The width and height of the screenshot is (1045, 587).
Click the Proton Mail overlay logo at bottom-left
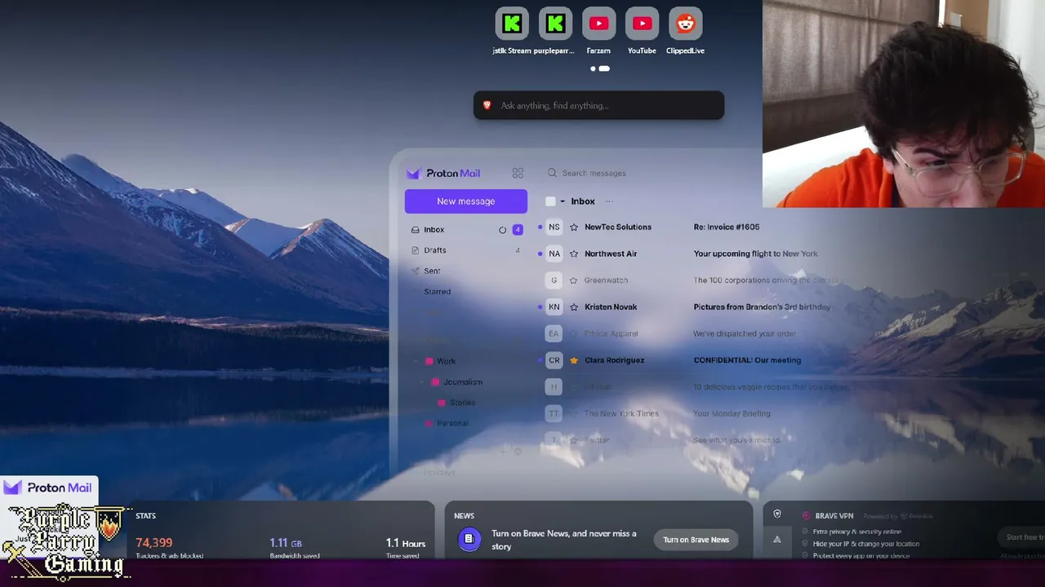pyautogui.click(x=48, y=488)
